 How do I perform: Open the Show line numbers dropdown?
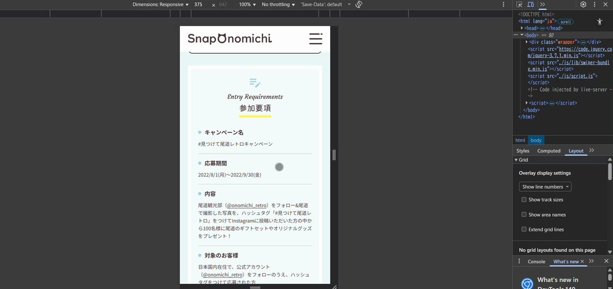coord(545,187)
